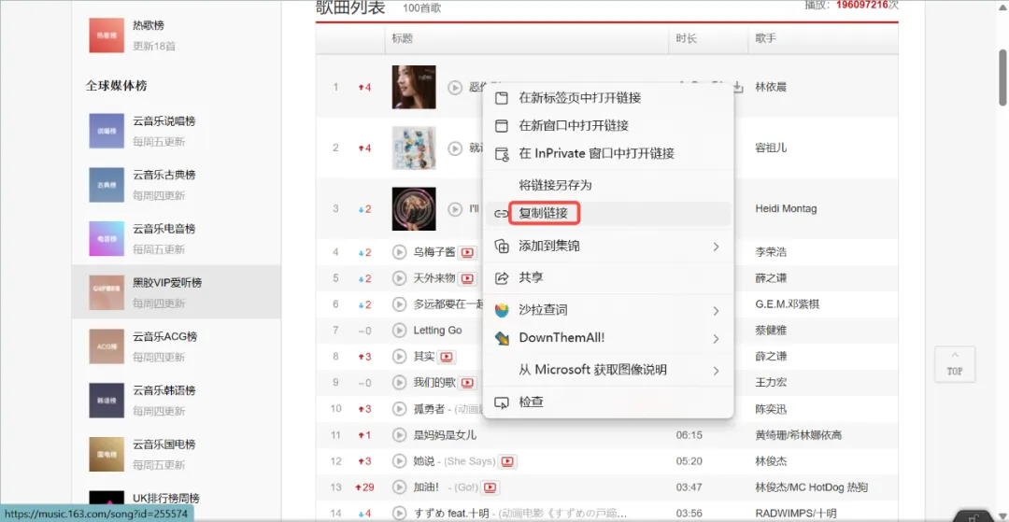1009x522 pixels.
Task: Open 云音乐说唱榜 chart
Action: point(177,131)
